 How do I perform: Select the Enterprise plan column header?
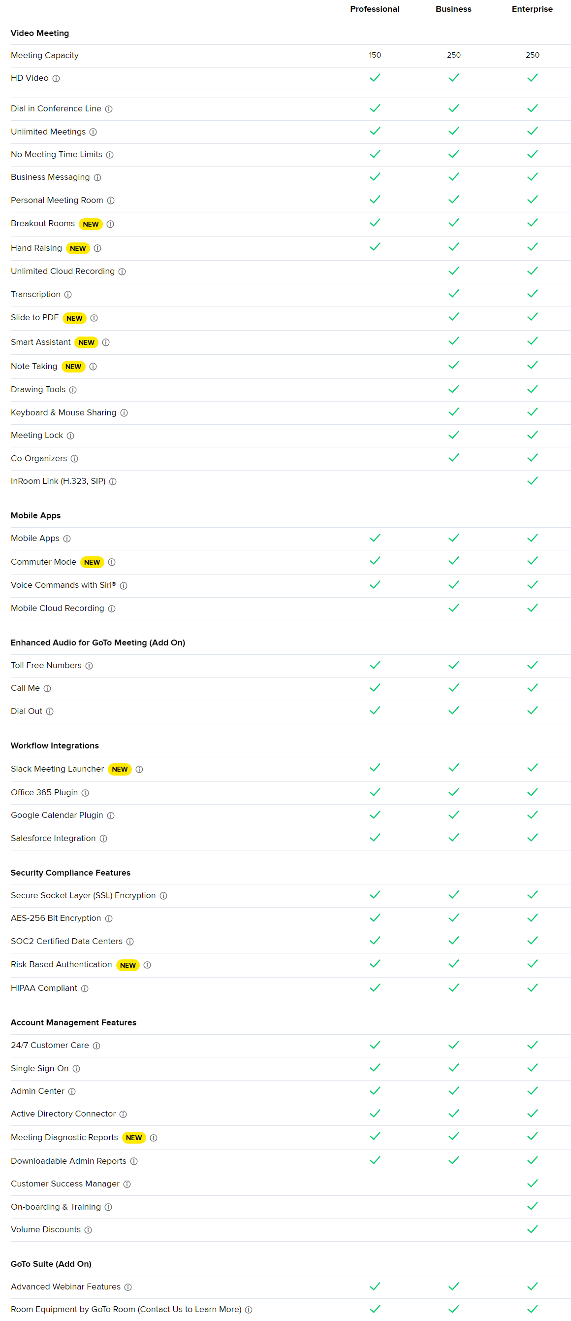tap(532, 9)
